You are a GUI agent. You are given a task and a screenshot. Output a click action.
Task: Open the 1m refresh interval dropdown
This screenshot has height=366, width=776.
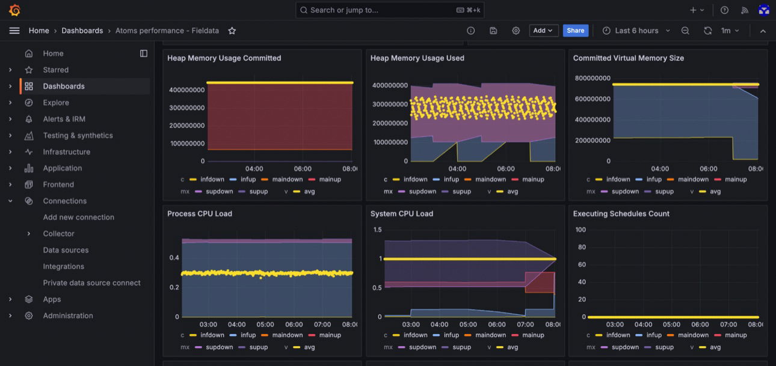click(730, 31)
